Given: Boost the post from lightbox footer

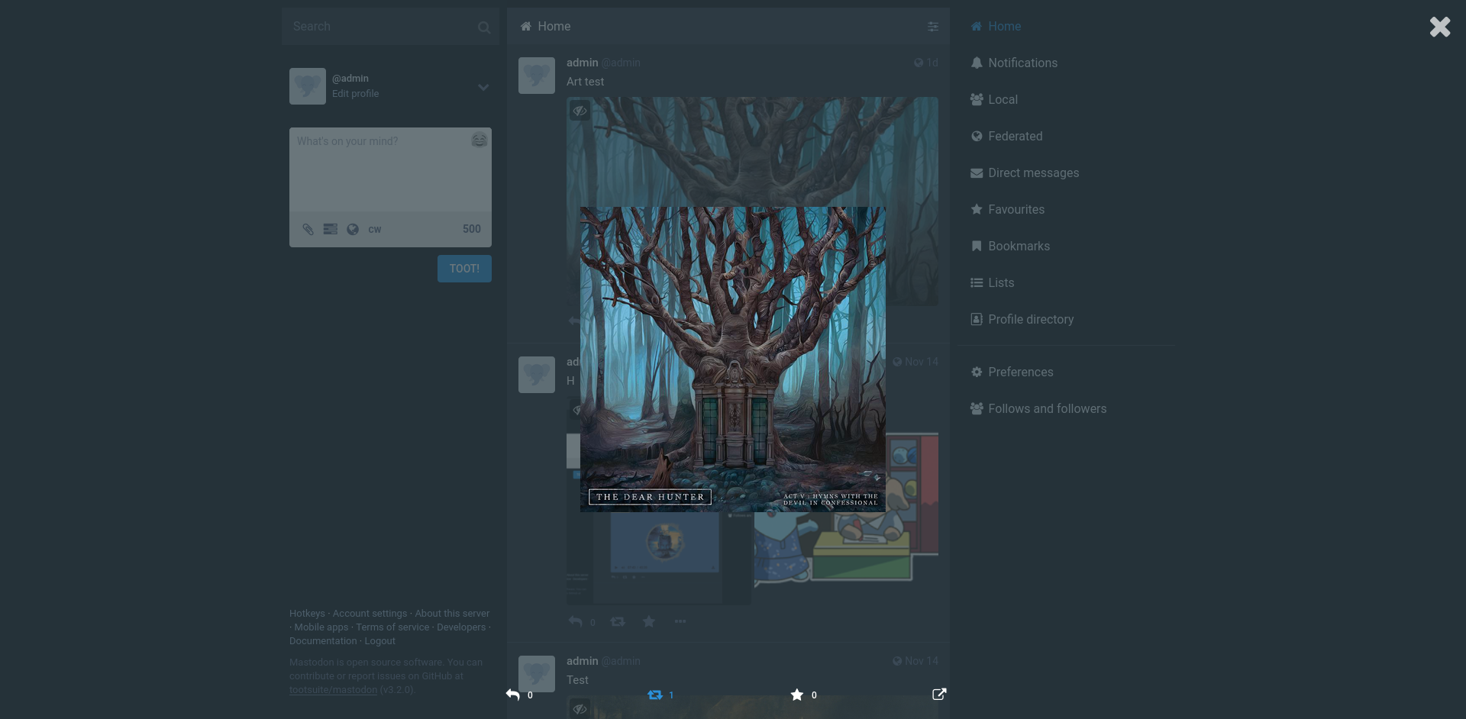Looking at the screenshot, I should click(655, 695).
